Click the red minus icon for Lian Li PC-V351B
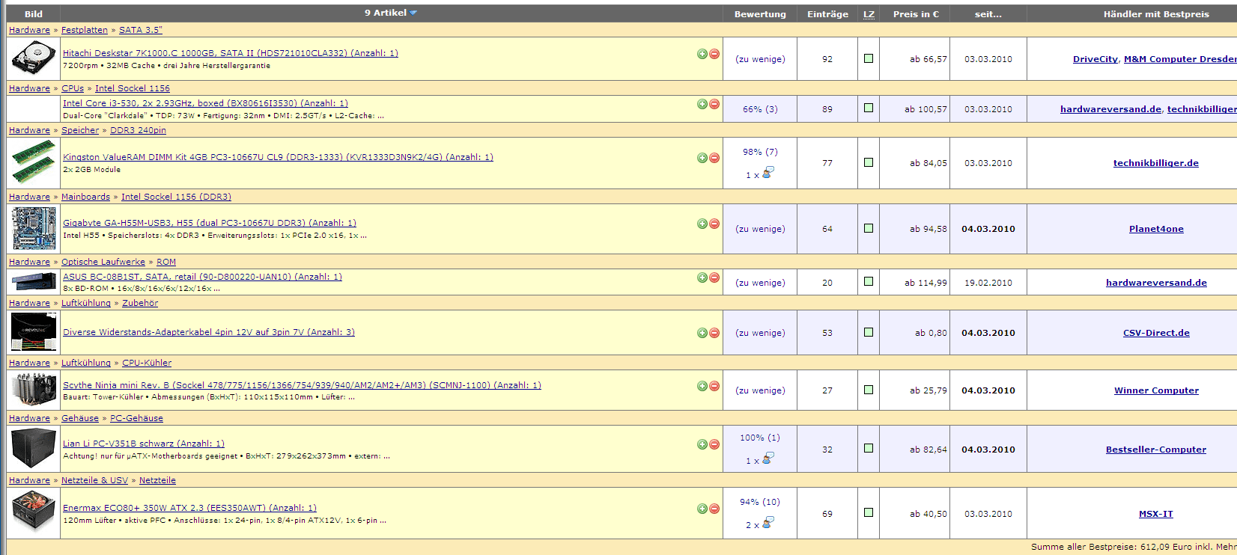1237x555 pixels. coord(714,444)
